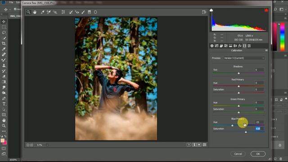288x162 pixels.
Task: Select the Crop tool in Photoshop toolbar
Action: [x=4, y=44]
